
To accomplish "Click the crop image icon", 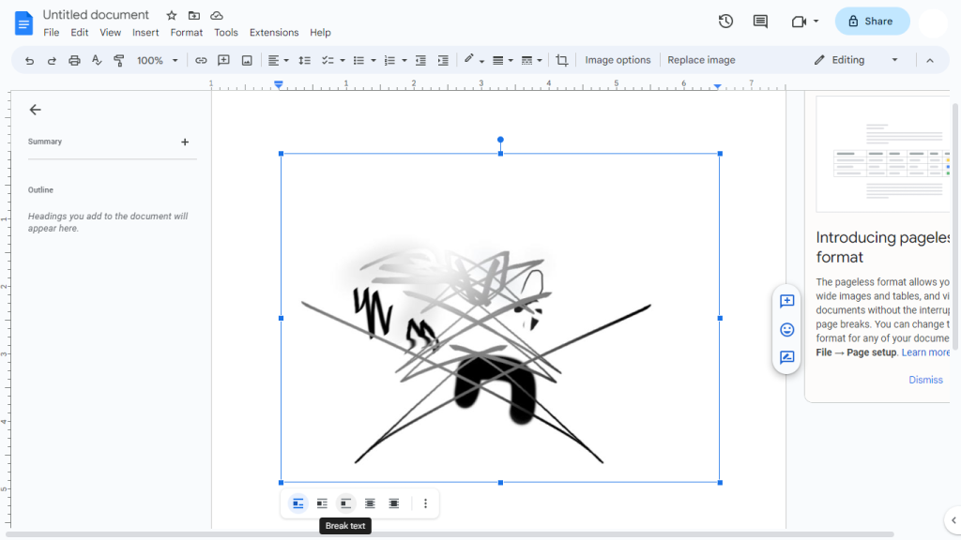I will pos(561,60).
